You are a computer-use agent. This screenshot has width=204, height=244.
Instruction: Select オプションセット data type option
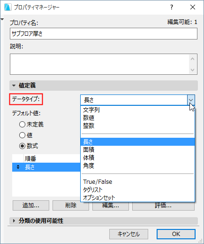pyautogui.click(x=137, y=198)
